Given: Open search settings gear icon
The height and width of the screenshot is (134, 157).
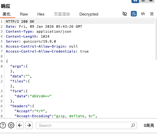Looking at the screenshot, I should point(11,125).
